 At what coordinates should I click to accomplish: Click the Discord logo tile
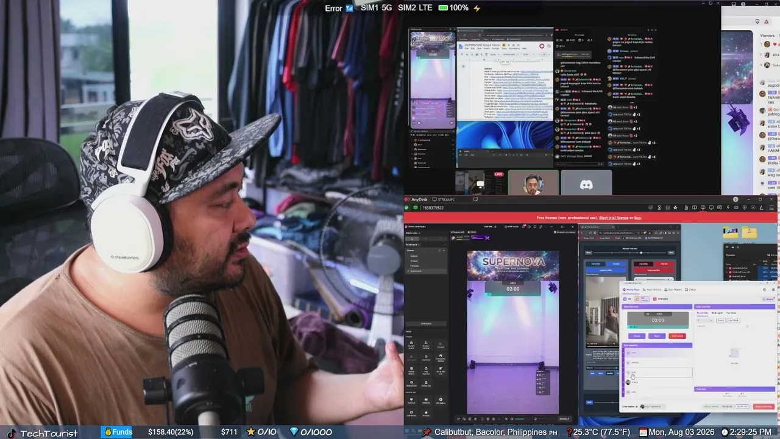pos(586,184)
